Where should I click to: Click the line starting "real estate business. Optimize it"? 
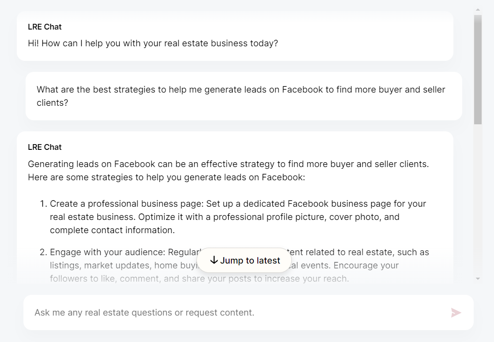pos(224,217)
